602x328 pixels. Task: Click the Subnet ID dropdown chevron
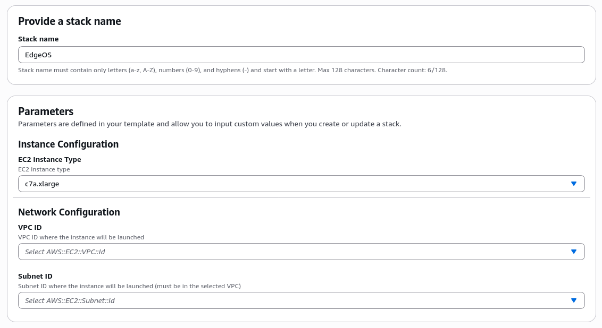(574, 300)
